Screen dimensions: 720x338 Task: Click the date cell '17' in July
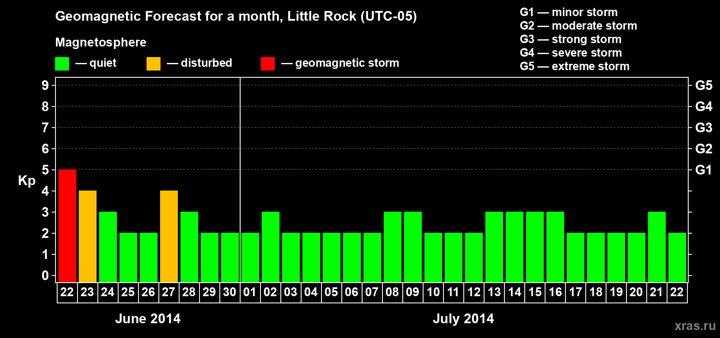[576, 292]
